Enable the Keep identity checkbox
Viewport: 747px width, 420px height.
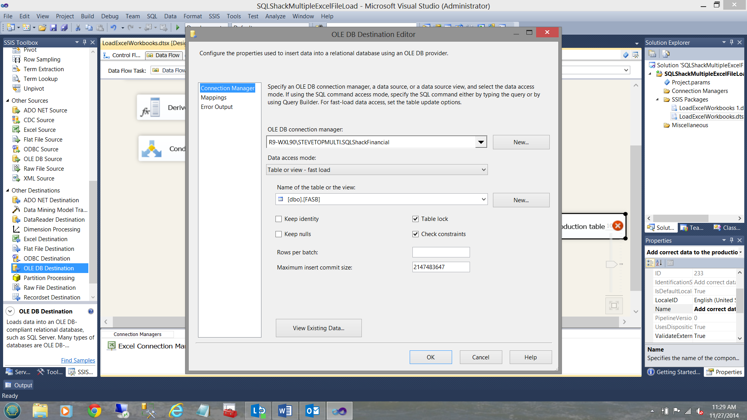[279, 219]
